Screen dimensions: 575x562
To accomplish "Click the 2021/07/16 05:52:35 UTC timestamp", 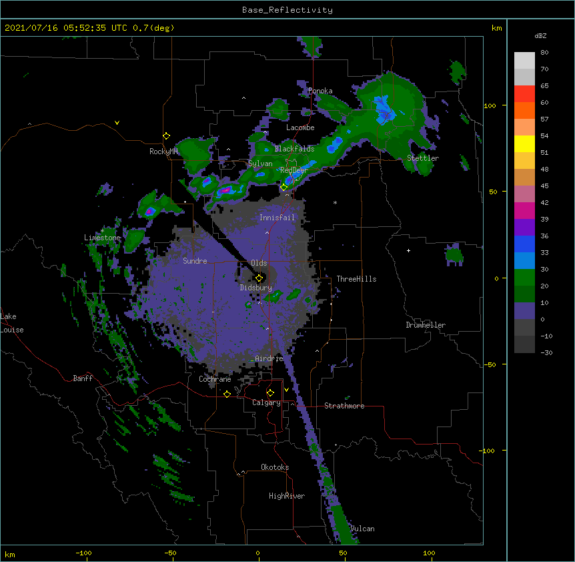I will [x=66, y=28].
